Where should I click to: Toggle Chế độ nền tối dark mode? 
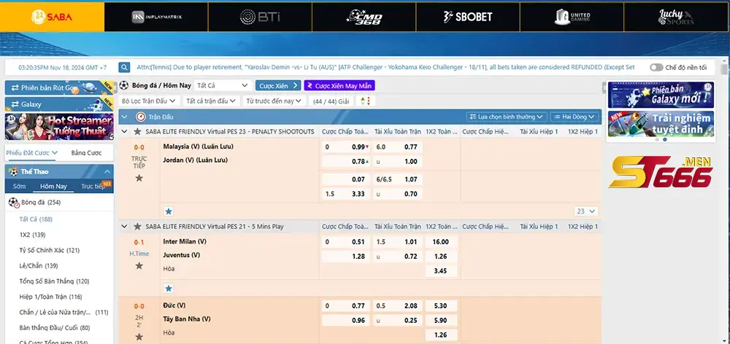tap(656, 67)
